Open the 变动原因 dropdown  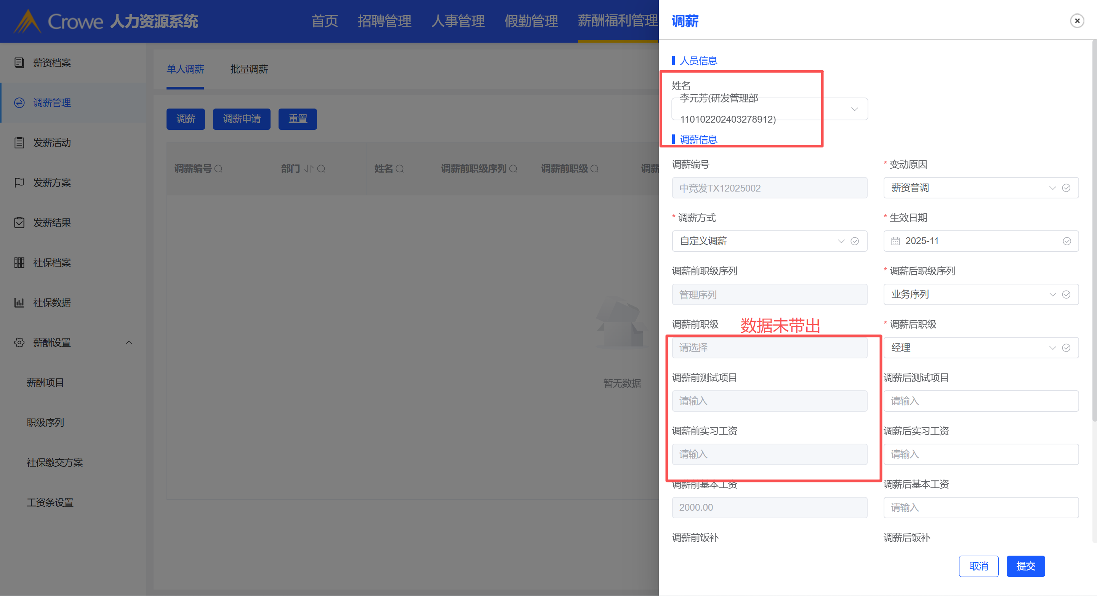point(1052,188)
